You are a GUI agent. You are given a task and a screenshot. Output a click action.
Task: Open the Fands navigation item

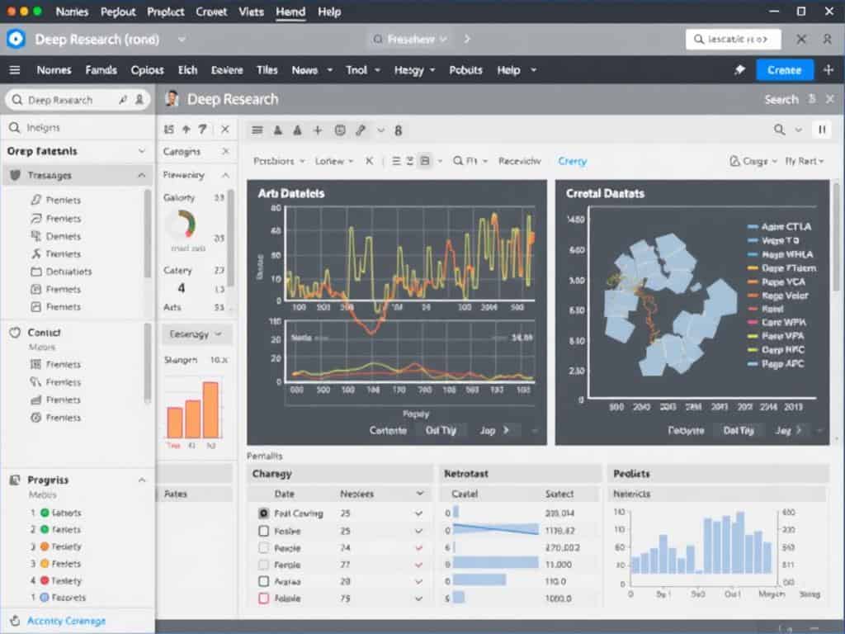[101, 70]
